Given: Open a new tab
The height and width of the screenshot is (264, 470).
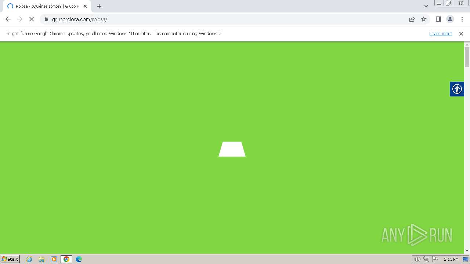Looking at the screenshot, I should (x=99, y=6).
